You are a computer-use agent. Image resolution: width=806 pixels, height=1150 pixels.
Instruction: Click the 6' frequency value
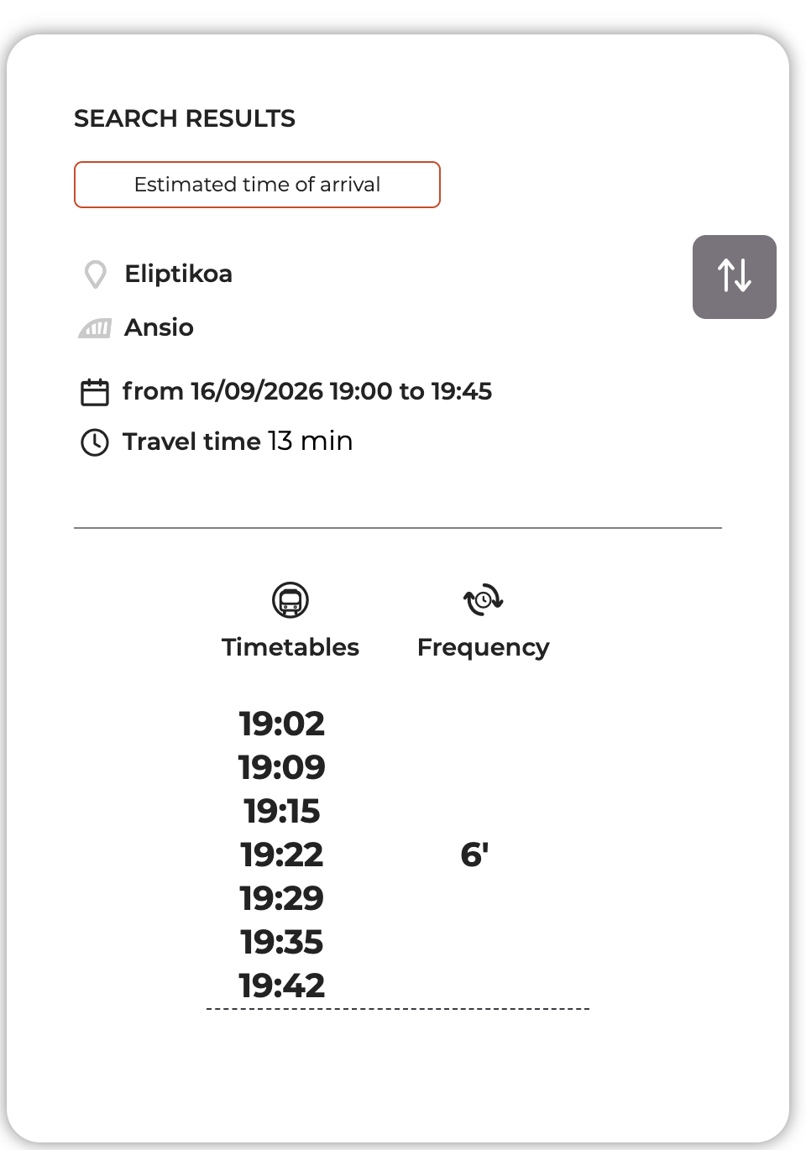click(x=475, y=855)
